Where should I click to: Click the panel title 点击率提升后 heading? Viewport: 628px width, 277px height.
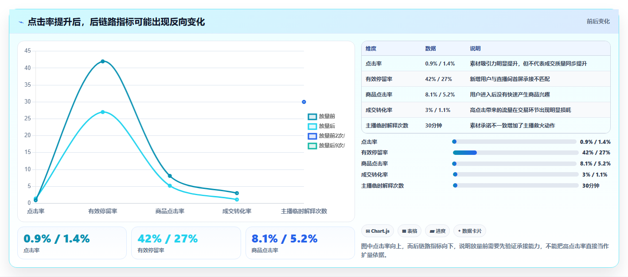[116, 22]
